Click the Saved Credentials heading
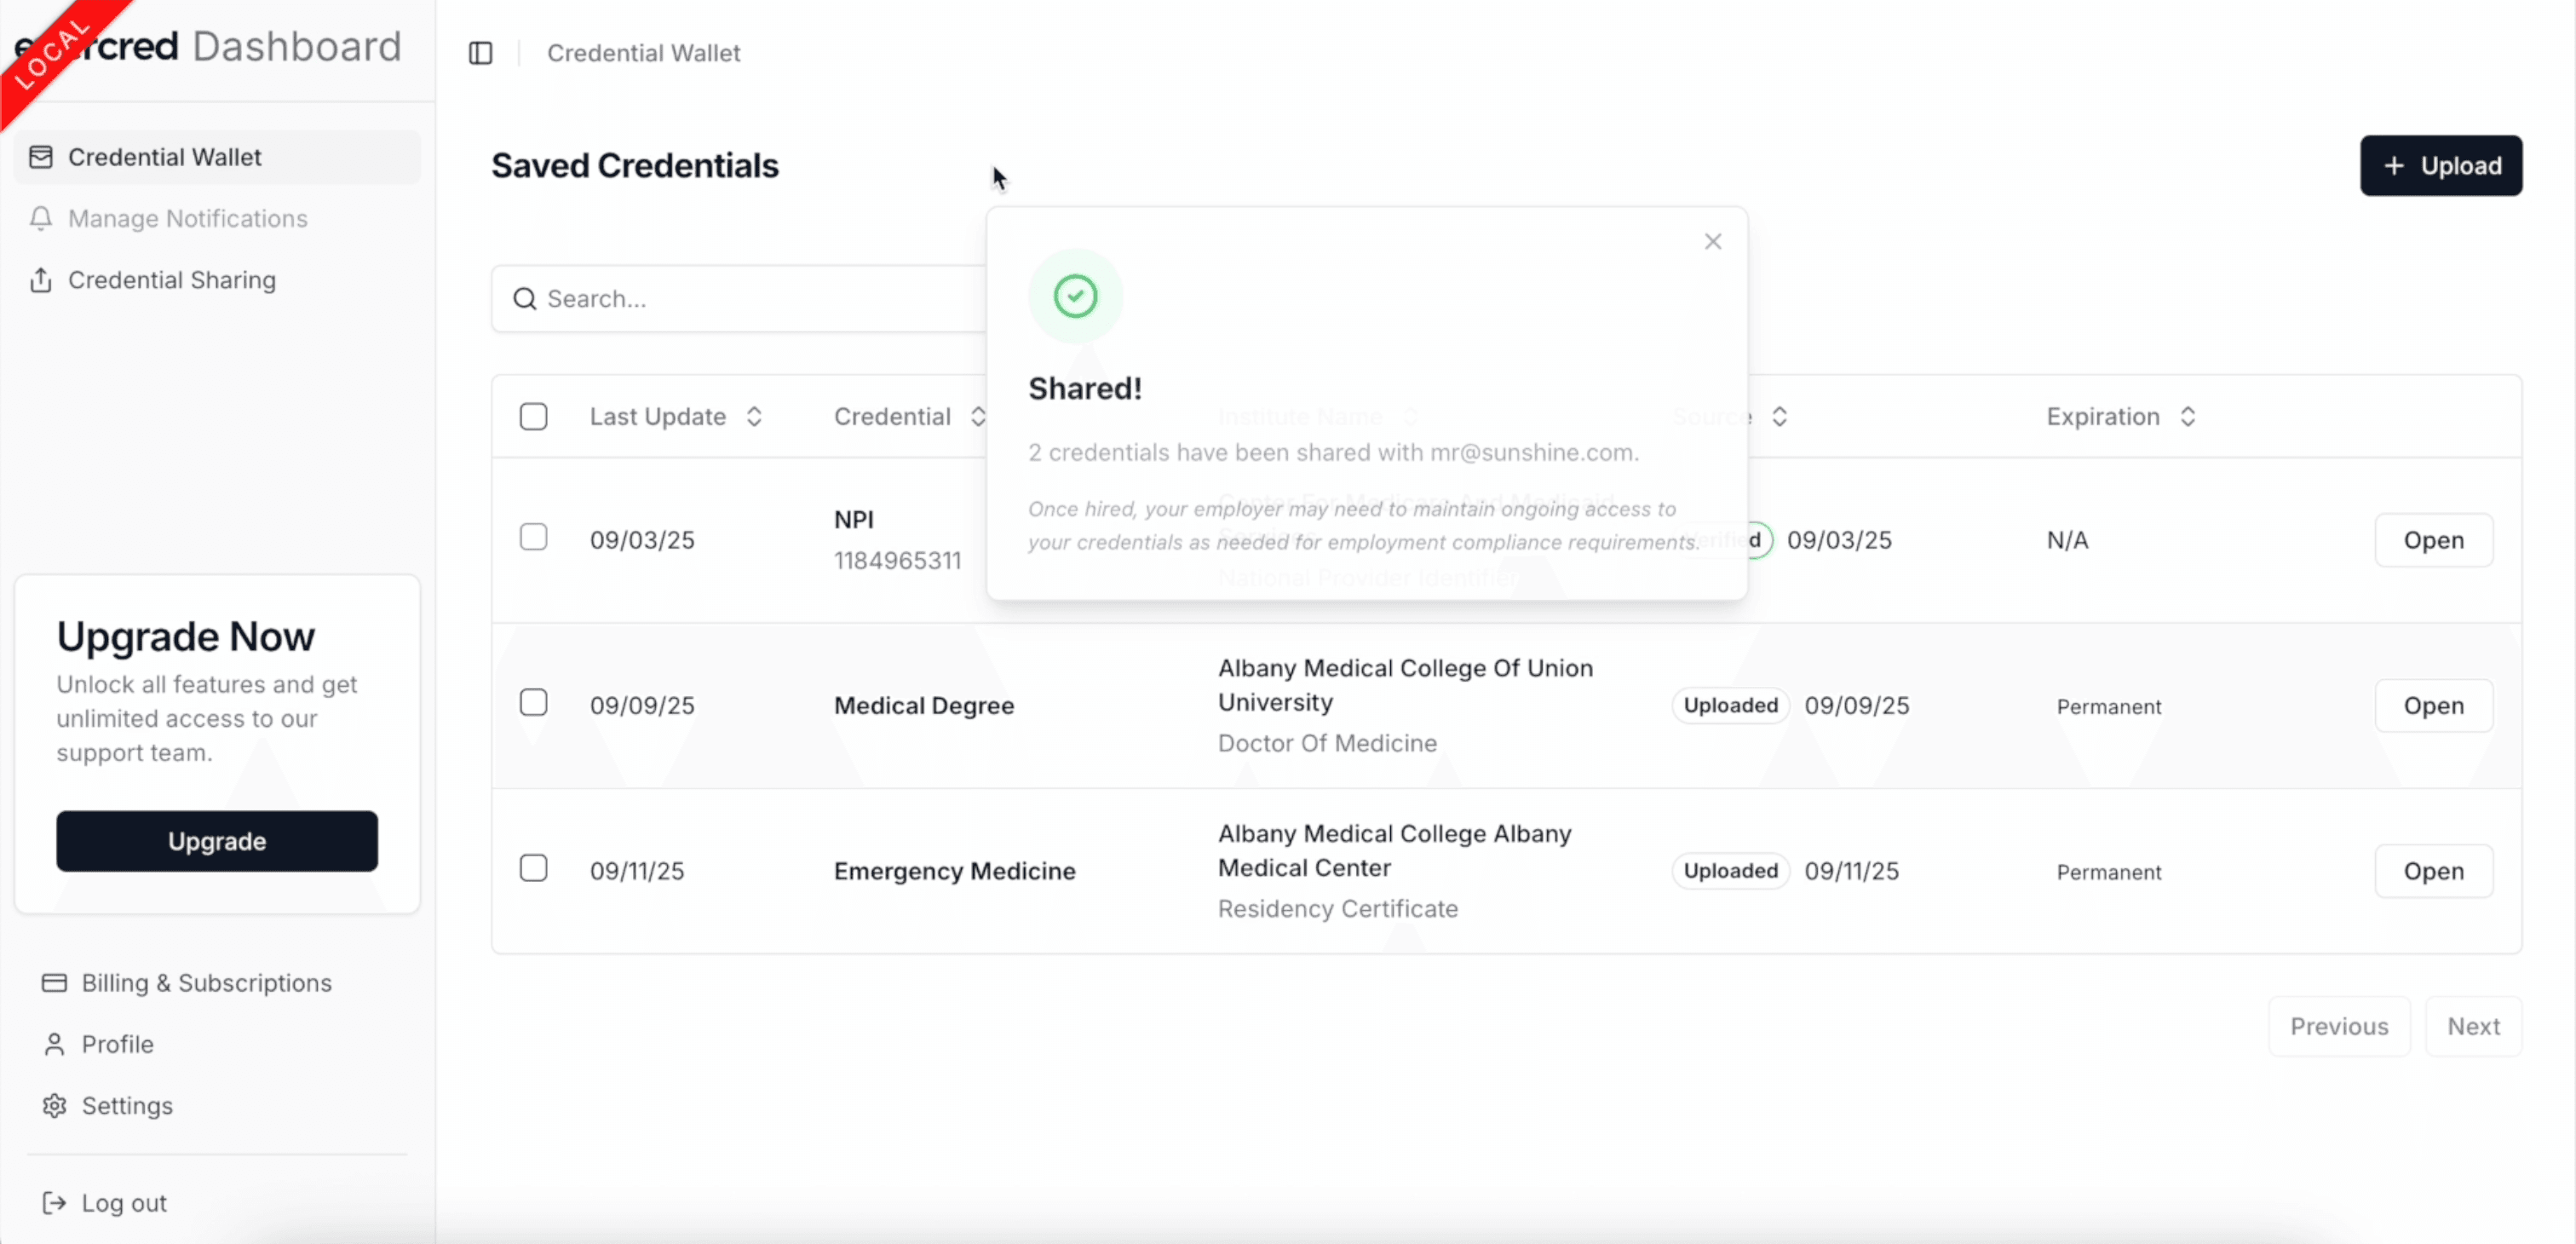Screen dimensions: 2576x1244 (635, 166)
